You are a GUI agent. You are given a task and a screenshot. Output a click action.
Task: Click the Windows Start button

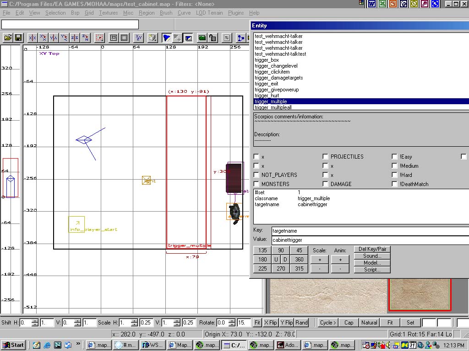pos(13,345)
